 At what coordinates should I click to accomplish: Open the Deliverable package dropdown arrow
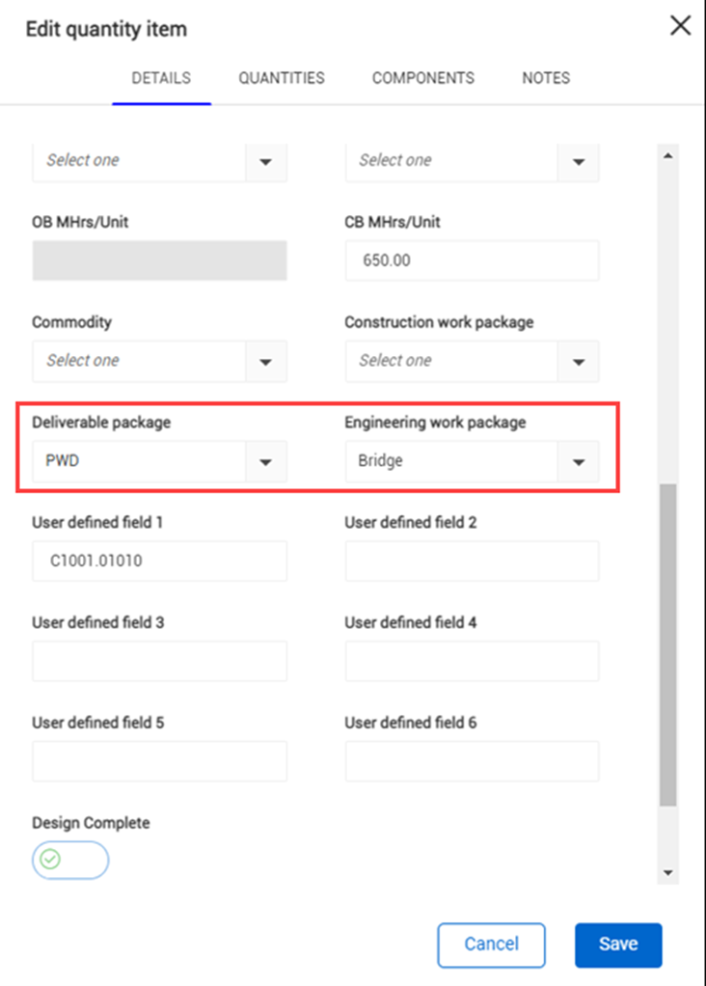[x=266, y=462]
